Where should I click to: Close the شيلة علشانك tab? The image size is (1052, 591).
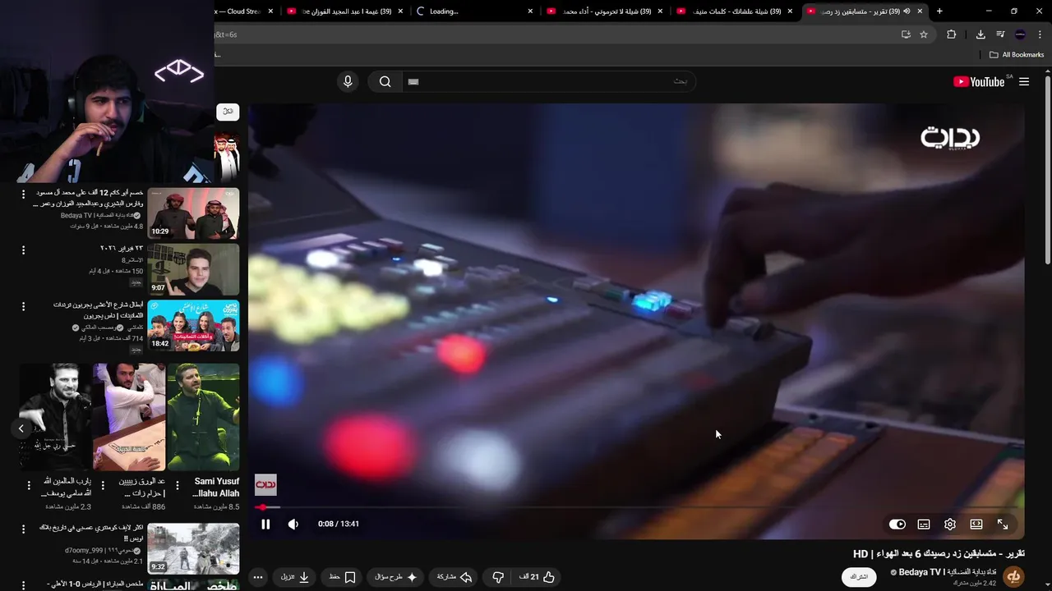790,11
